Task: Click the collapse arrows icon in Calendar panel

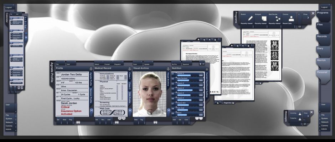Action: click(x=26, y=37)
